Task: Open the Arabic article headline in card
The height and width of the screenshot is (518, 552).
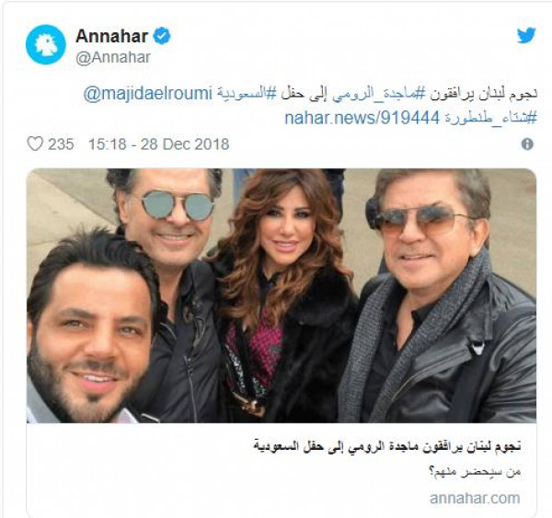Action: click(x=387, y=446)
